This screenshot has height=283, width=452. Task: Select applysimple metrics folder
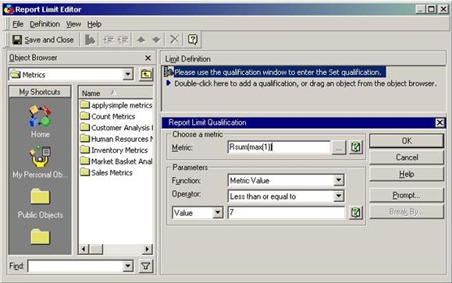116,105
